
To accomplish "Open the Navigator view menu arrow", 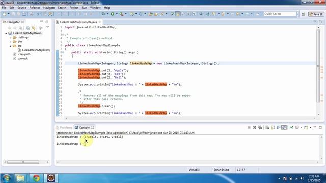I will click(47, 27).
